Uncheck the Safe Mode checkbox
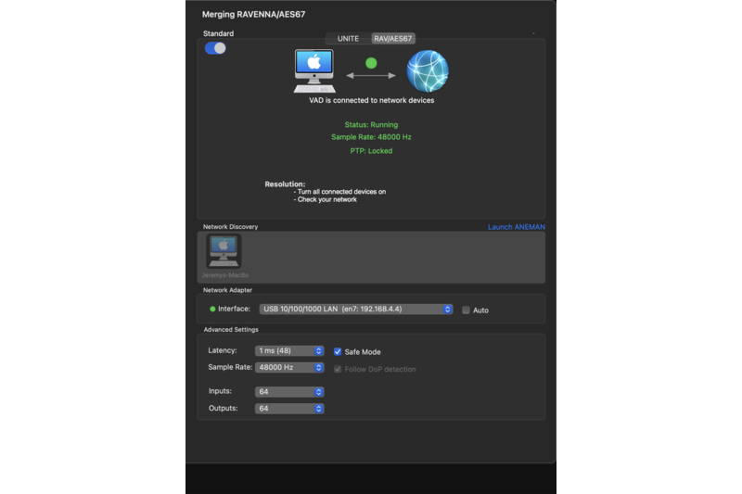 click(338, 351)
